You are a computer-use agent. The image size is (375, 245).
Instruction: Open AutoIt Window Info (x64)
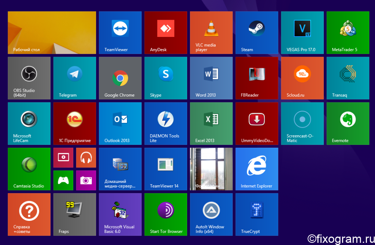click(211, 214)
